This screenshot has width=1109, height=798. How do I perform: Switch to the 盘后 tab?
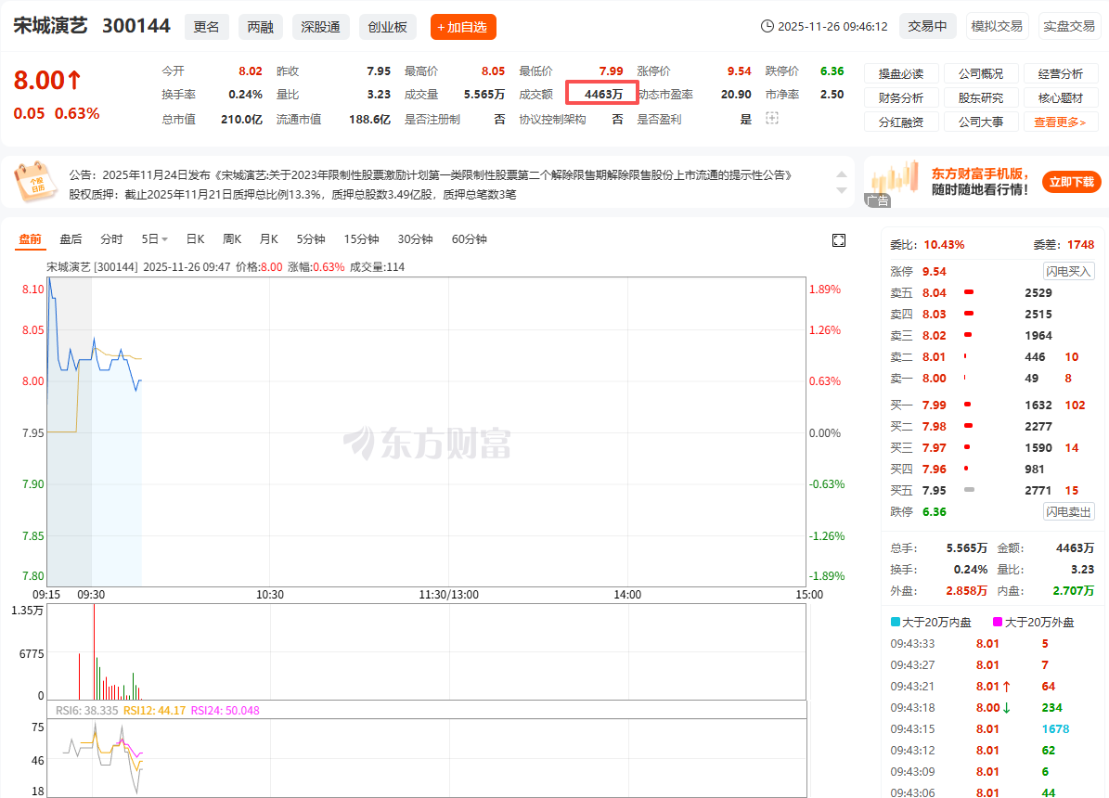71,239
